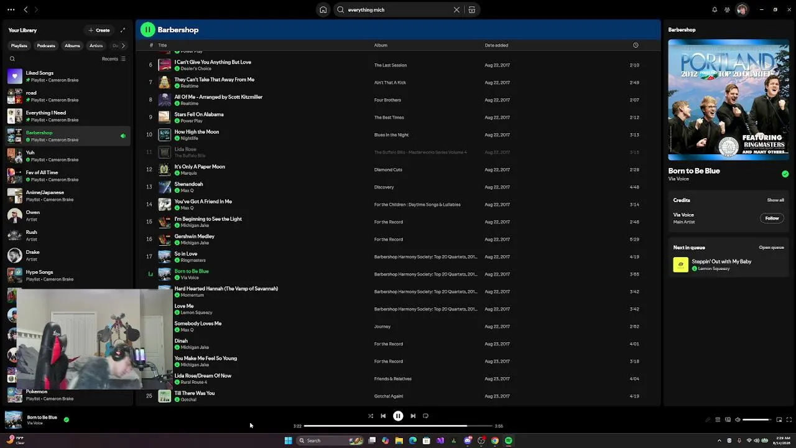The width and height of the screenshot is (796, 448).
Task: Toggle shuffle in the player bar
Action: click(x=371, y=416)
